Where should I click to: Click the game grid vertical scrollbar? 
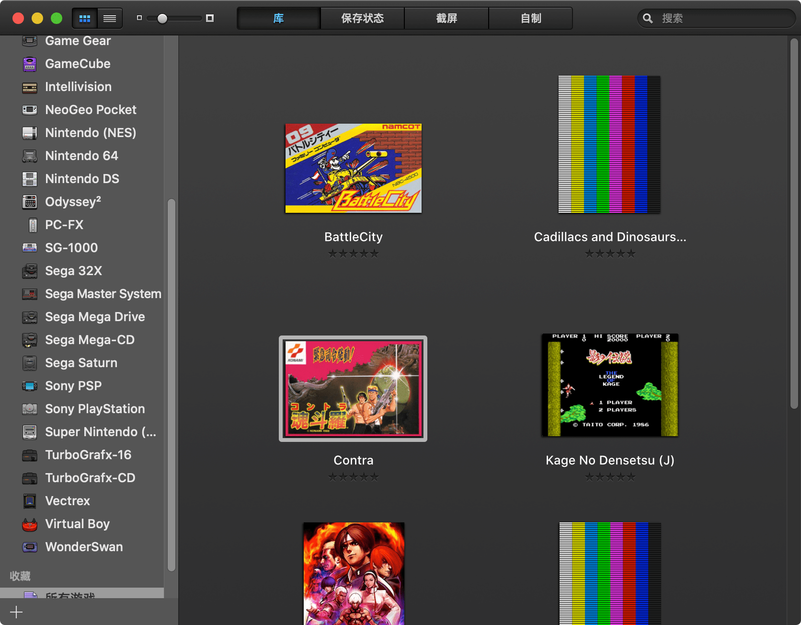(x=794, y=224)
